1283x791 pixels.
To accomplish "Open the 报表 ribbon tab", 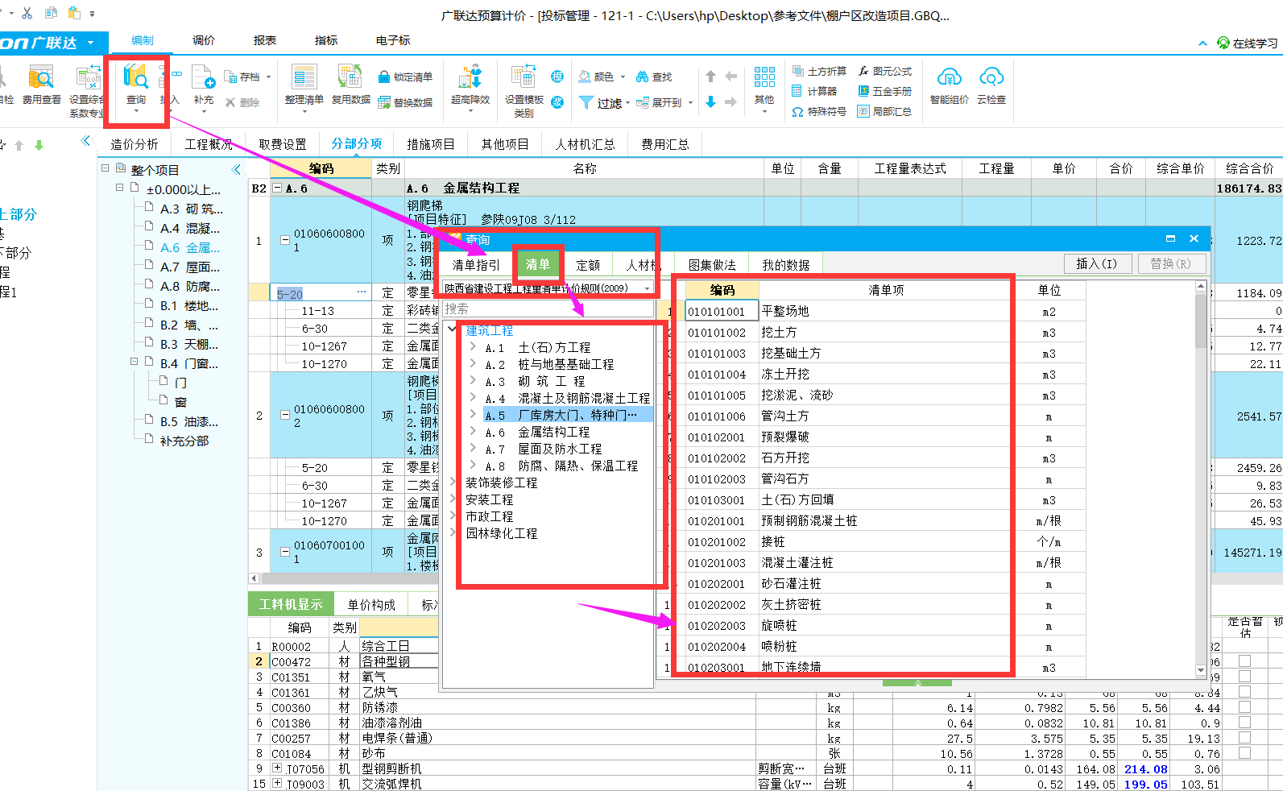I will coord(265,40).
